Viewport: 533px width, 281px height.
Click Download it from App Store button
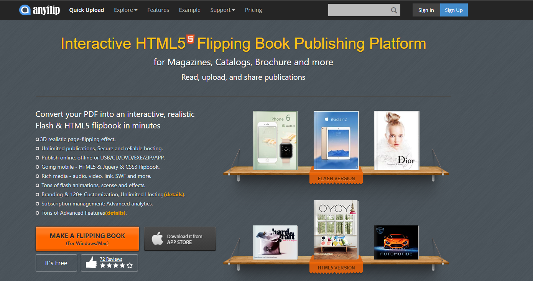coord(180,239)
